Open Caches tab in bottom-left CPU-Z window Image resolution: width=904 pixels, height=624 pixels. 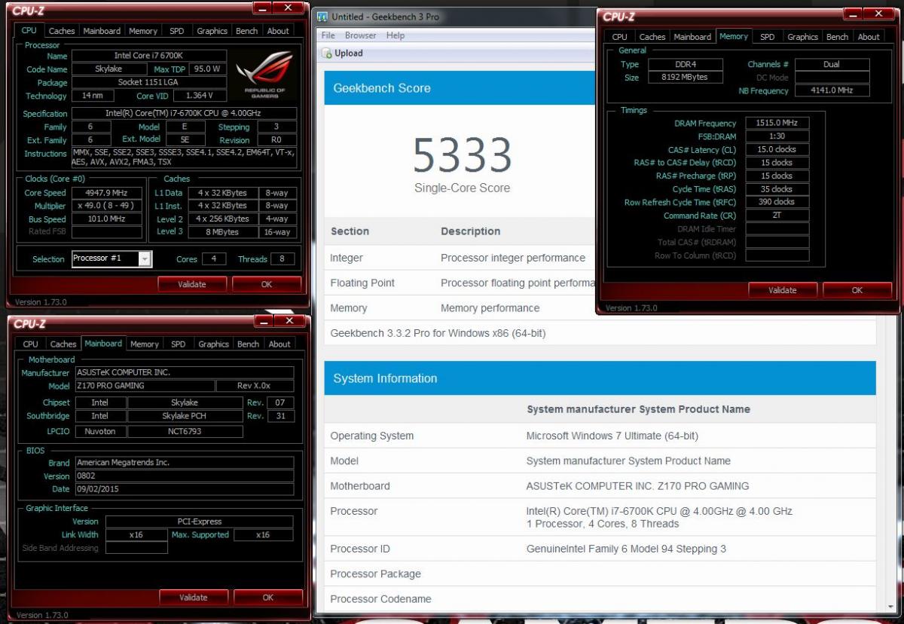pos(63,344)
